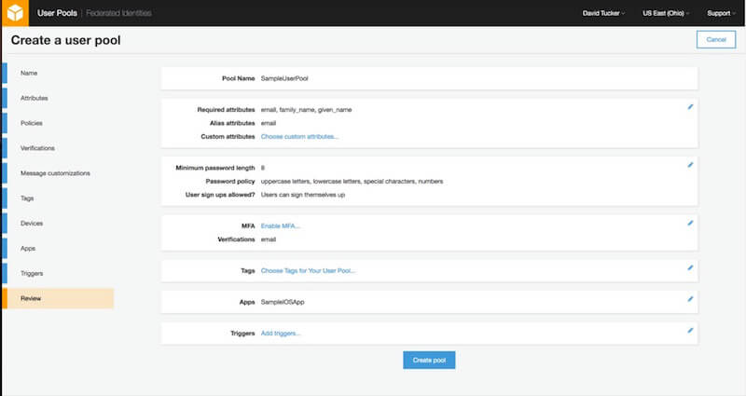Click Choose custom attributes... link
This screenshot has width=746, height=396.
[299, 136]
